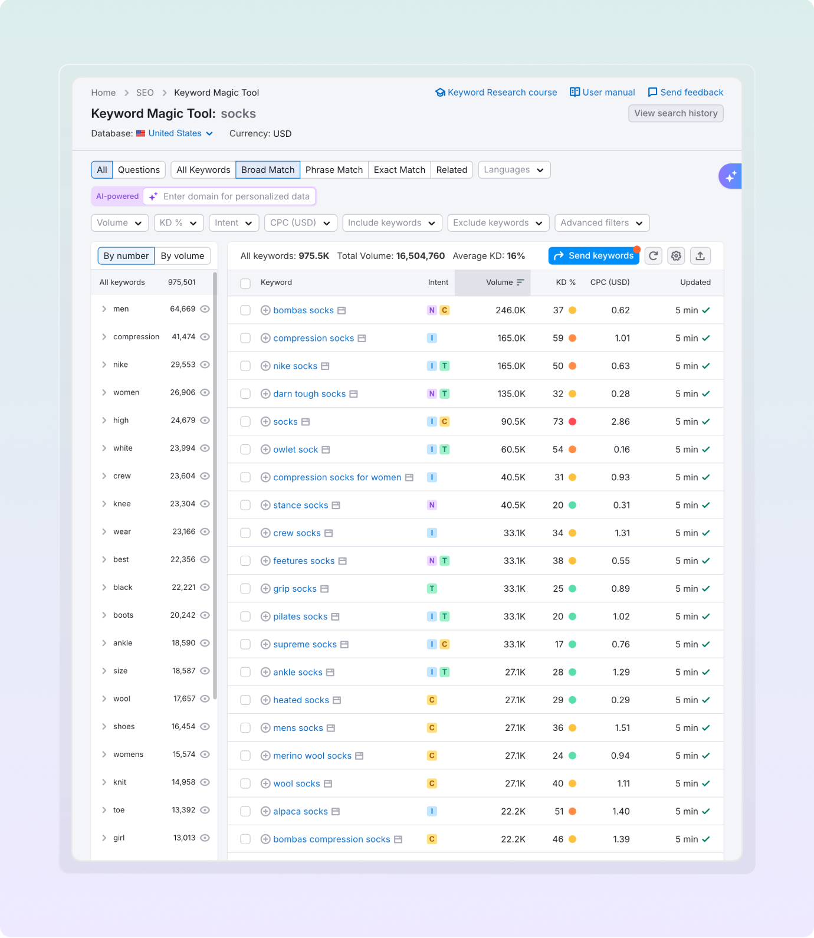This screenshot has width=814, height=938.
Task: Sort groups By volume
Action: (182, 256)
